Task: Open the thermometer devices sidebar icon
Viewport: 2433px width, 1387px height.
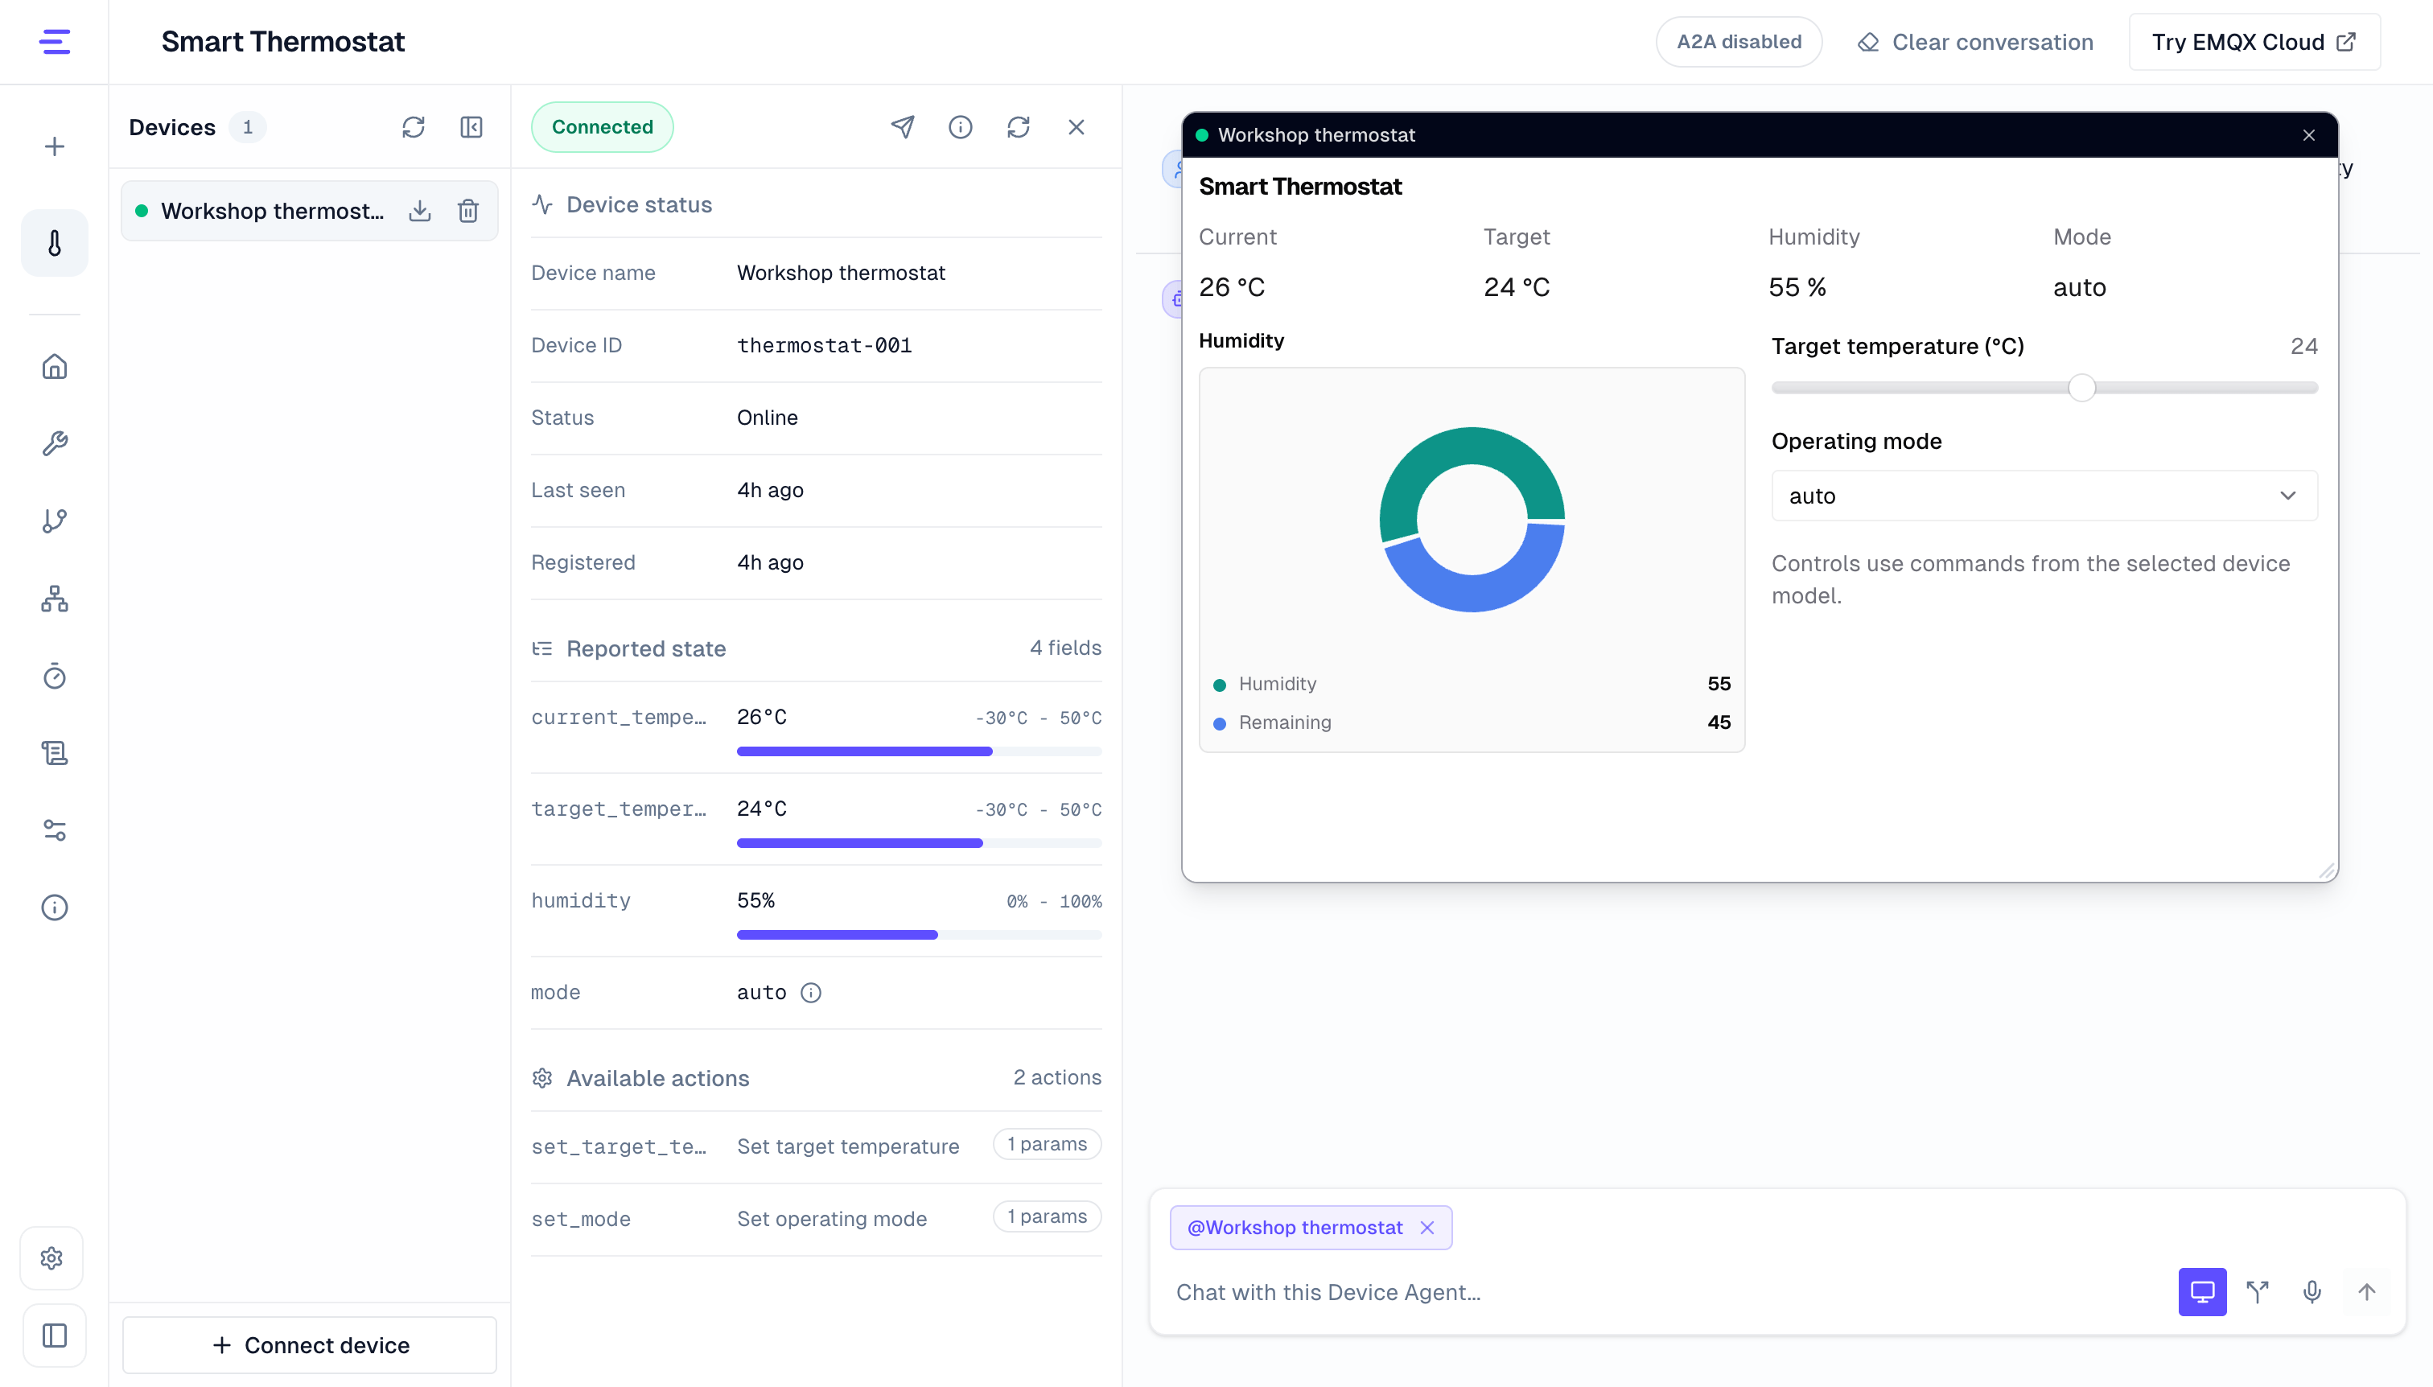Action: 54,243
